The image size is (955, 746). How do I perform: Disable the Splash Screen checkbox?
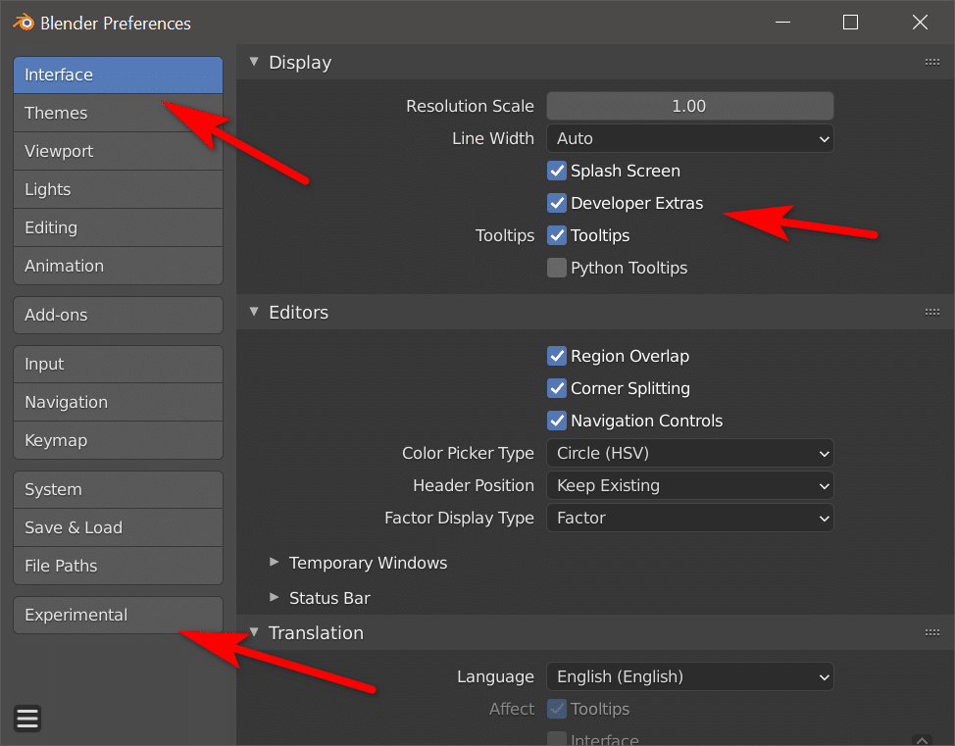[x=557, y=171]
